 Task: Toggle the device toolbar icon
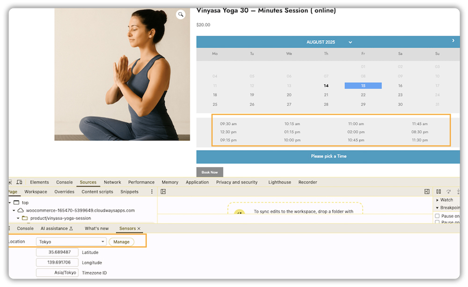tap(19, 182)
